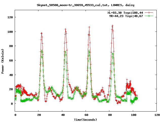Image resolution: width=162 pixels, height=122 pixels.
Task: Click the 120 label under the time axis
Action: click(157, 115)
